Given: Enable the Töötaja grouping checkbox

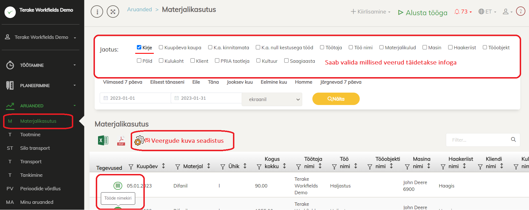Looking at the screenshot, I should click(x=322, y=47).
